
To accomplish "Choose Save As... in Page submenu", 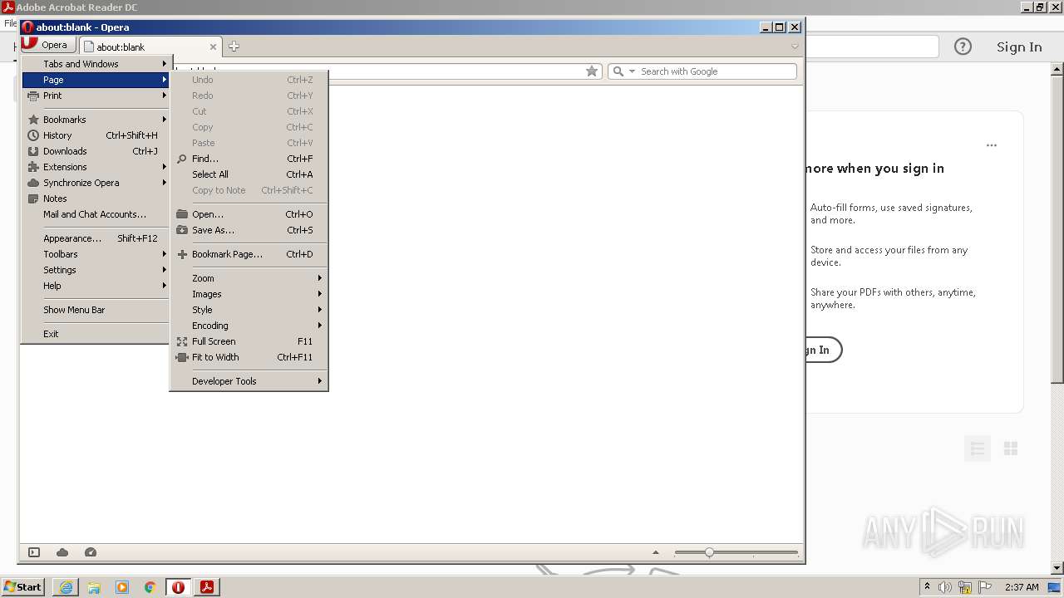I will point(249,230).
